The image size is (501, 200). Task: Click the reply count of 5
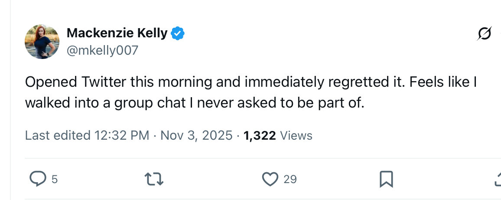tap(54, 179)
